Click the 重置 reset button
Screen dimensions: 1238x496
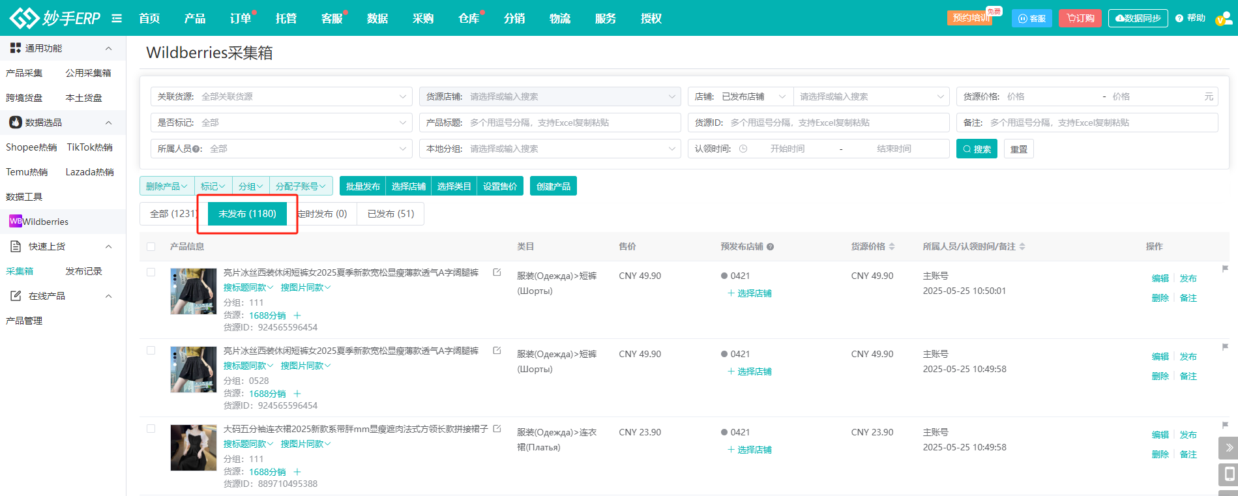(x=1018, y=149)
